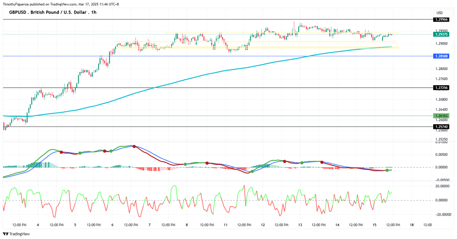Image resolution: width=457 pixels, height=239 pixels.
Task: Click date 12 on the time axis
Action: [262, 225]
